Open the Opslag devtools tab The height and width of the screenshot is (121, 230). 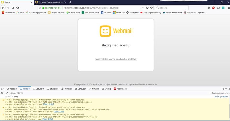coord(106,89)
